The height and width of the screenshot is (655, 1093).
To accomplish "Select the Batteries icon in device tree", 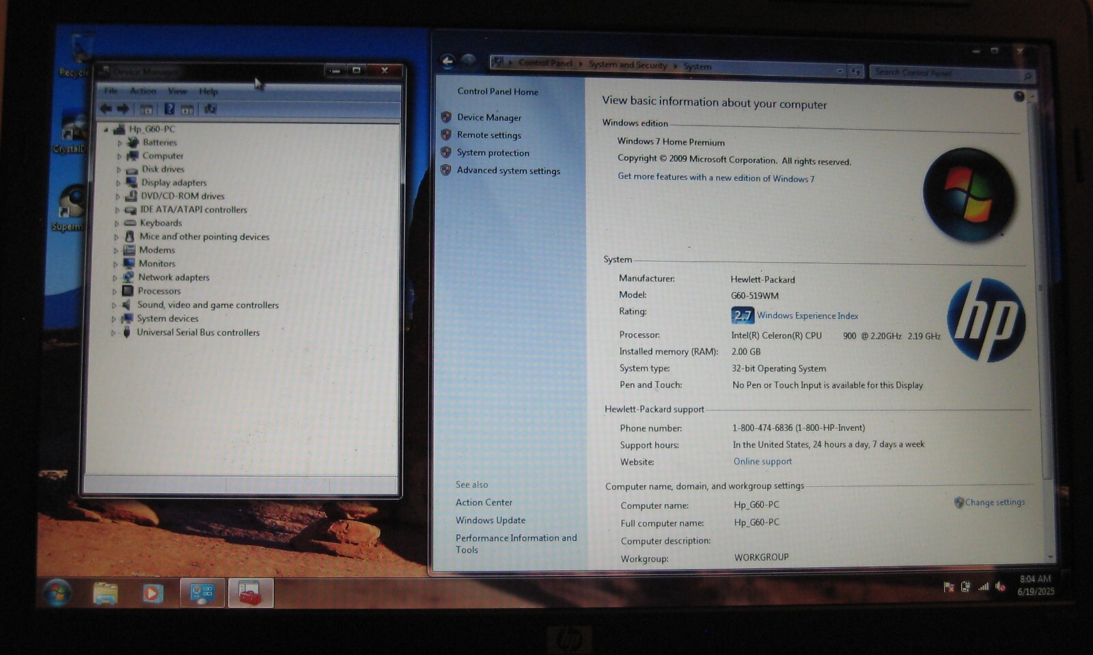I will [133, 142].
